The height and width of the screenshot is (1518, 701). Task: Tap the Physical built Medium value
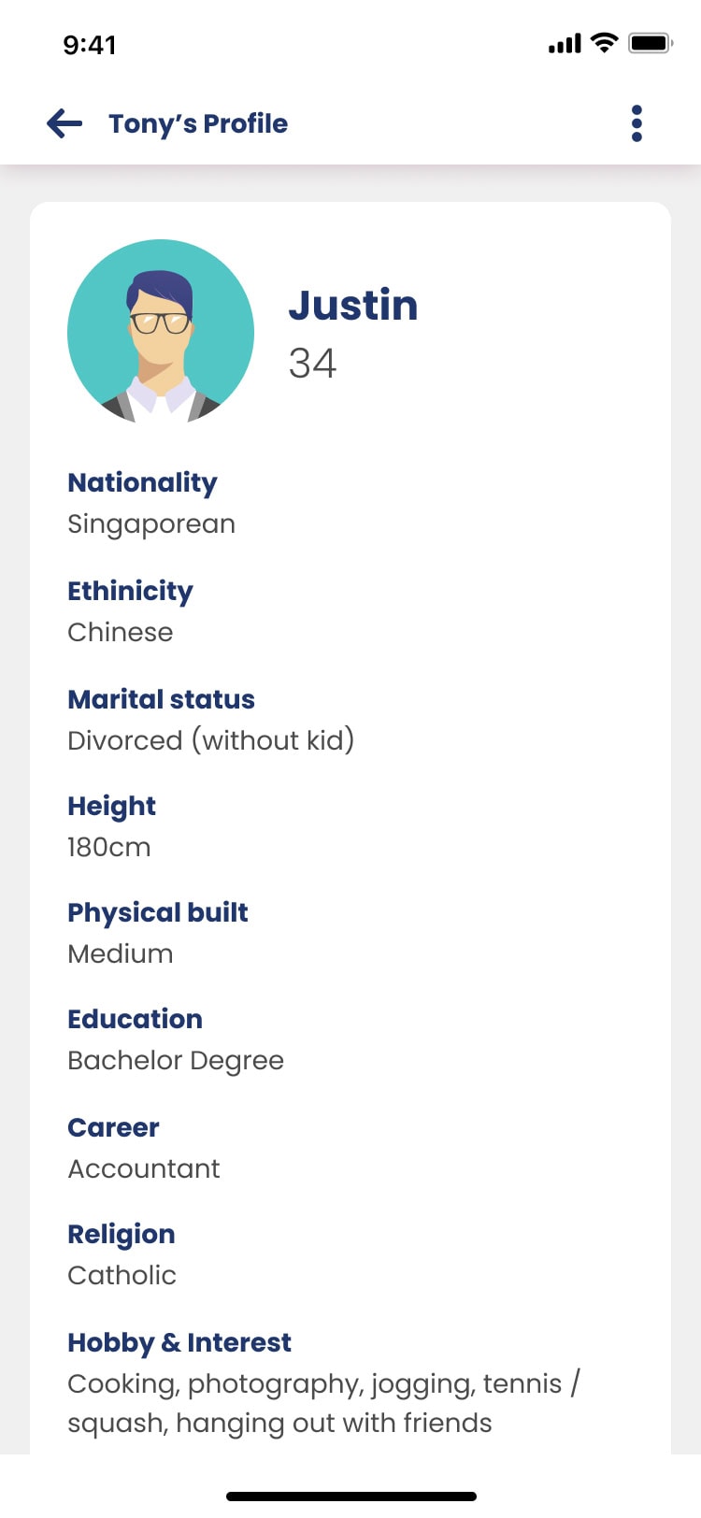point(121,954)
